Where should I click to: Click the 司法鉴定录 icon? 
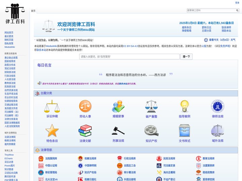click(x=159, y=166)
